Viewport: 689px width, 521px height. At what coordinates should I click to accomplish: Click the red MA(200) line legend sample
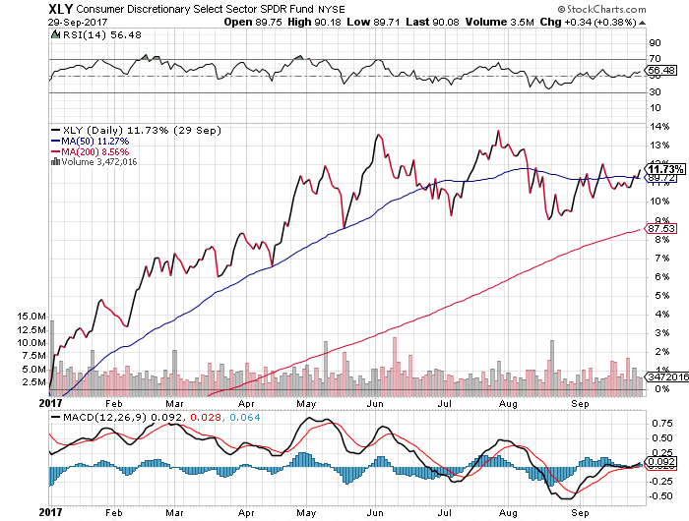pyautogui.click(x=55, y=151)
